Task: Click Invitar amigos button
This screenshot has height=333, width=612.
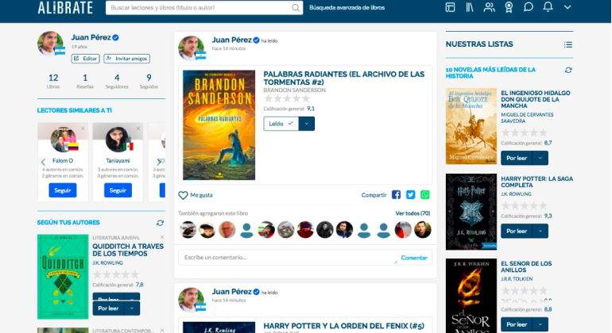Action: coord(127,59)
